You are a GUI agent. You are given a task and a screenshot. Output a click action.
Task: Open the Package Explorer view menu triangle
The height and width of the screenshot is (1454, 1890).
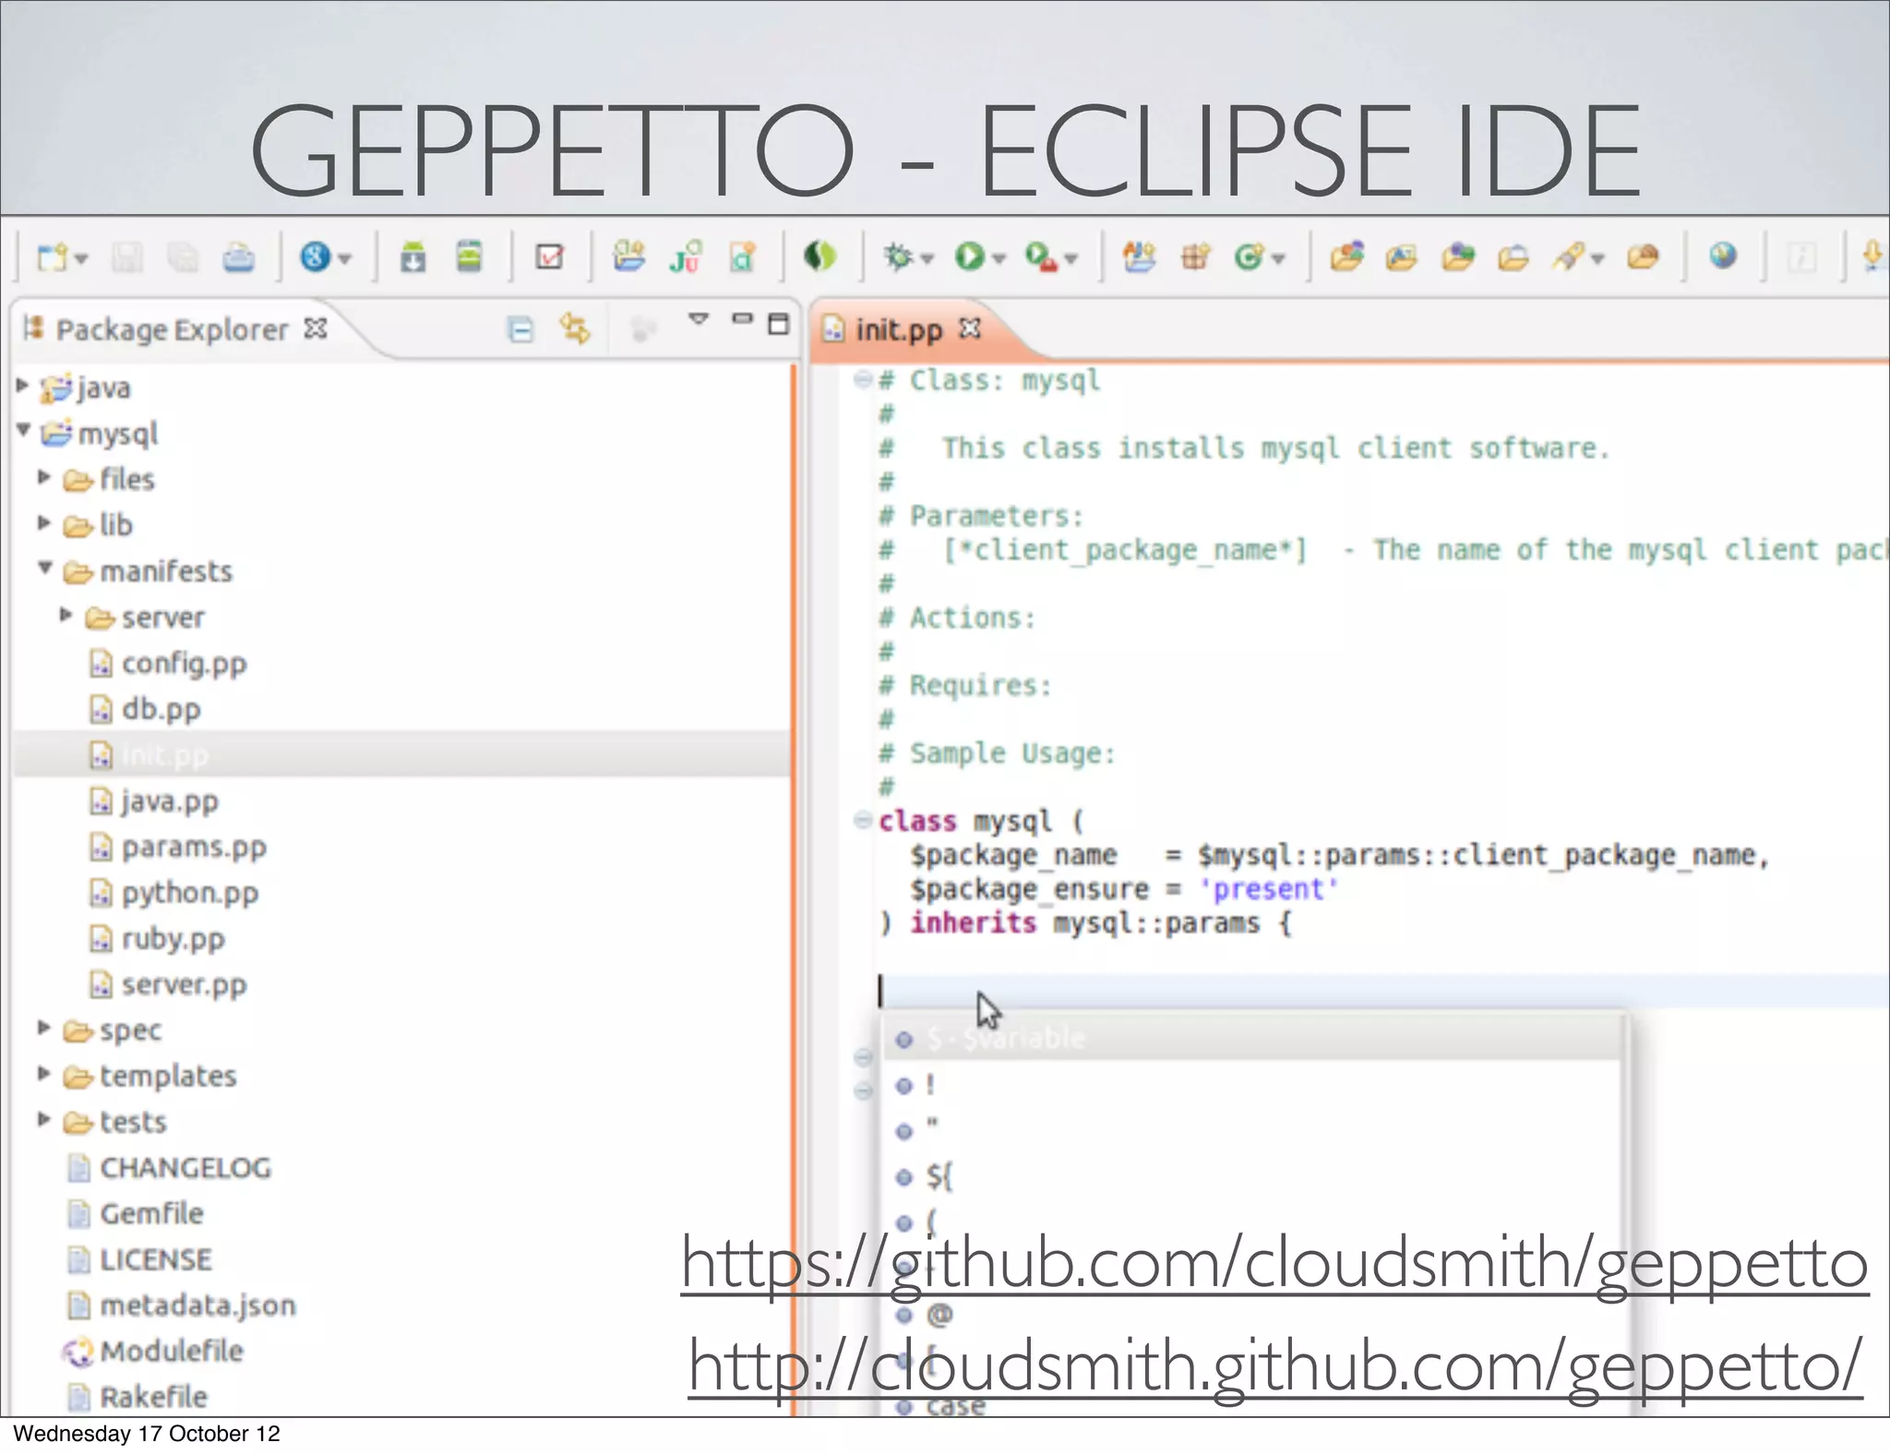pyautogui.click(x=699, y=319)
